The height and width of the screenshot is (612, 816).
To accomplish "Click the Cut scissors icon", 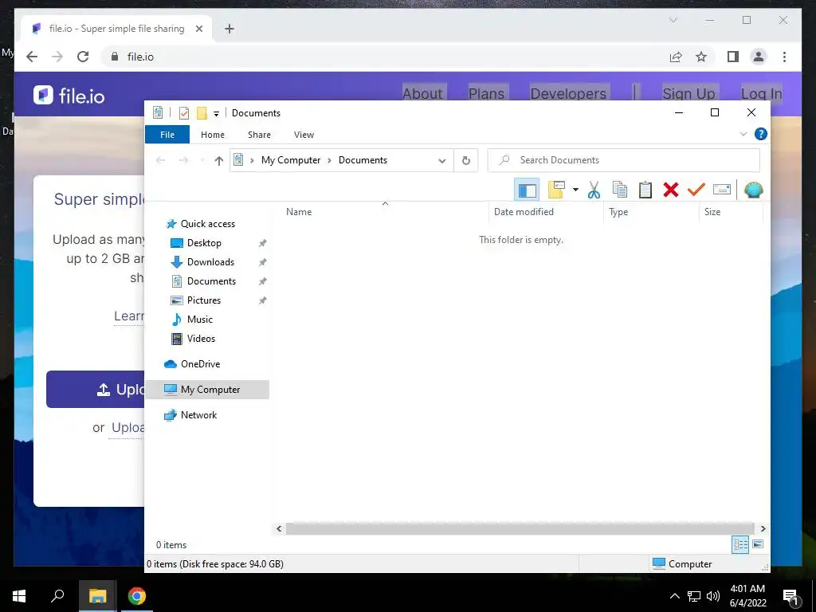I will pos(594,190).
